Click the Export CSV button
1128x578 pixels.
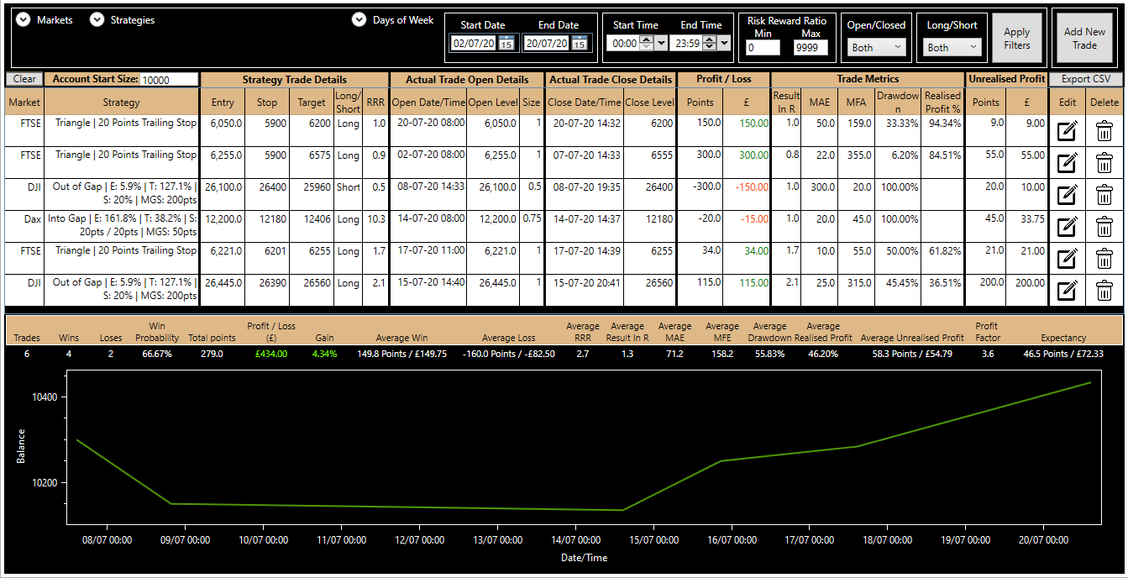click(1086, 79)
